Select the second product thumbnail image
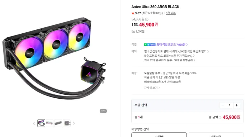Viewport: 246px width, 137px height. (49, 123)
